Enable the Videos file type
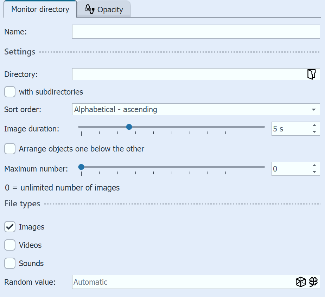 [x=9, y=245]
